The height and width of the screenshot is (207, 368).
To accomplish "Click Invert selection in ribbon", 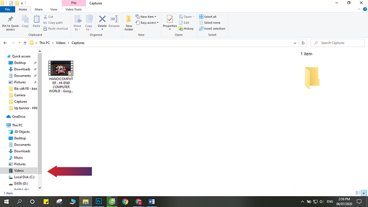I will point(212,29).
